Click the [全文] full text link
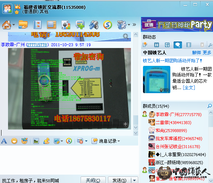 [189, 88]
